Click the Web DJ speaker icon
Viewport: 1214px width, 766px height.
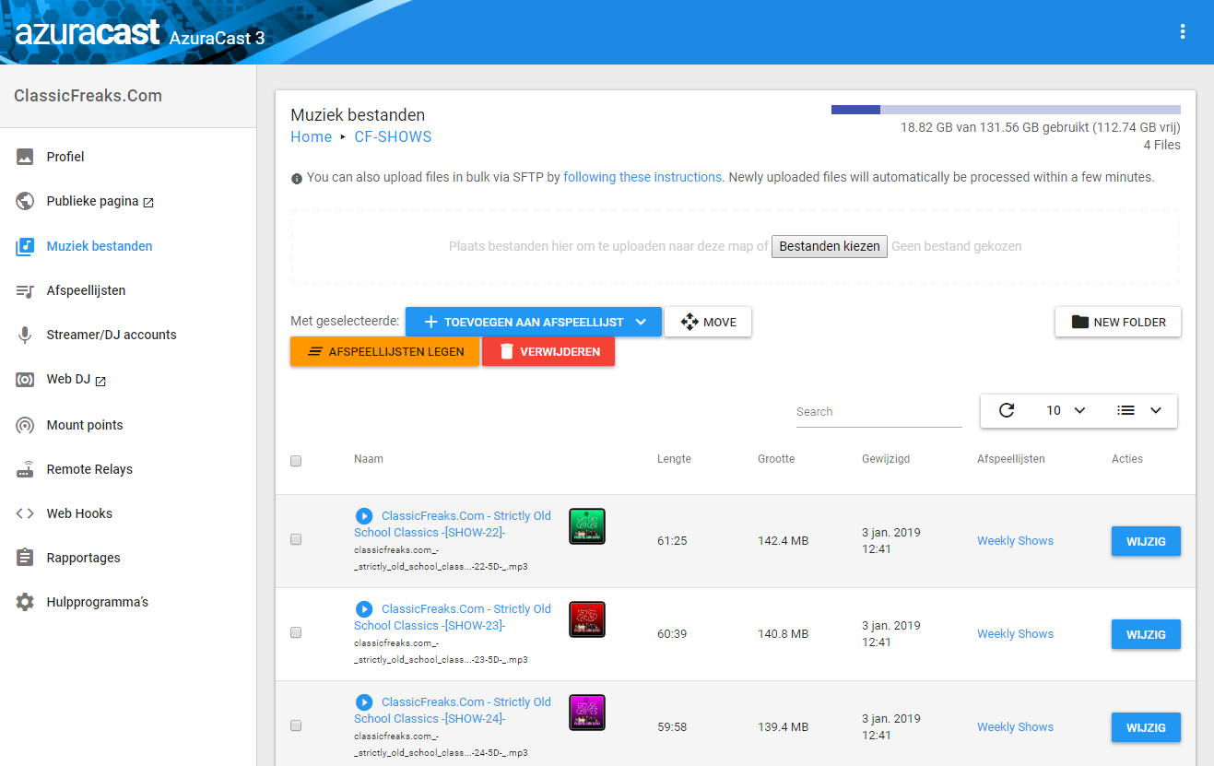tap(25, 380)
